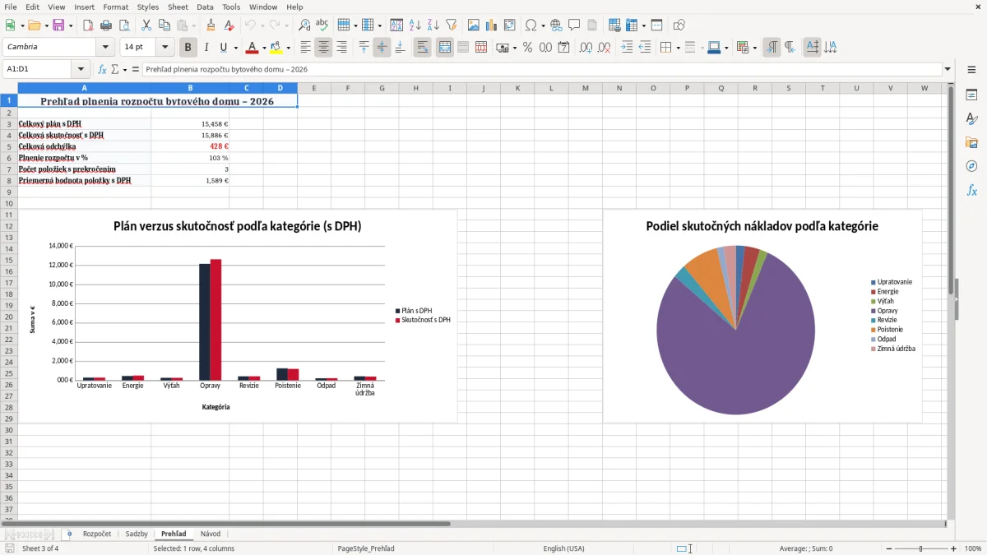Toggle Print Preview icon
This screenshot has width=987, height=555.
[123, 25]
